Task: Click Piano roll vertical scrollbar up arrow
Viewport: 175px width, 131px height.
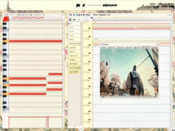Action: [63, 20]
